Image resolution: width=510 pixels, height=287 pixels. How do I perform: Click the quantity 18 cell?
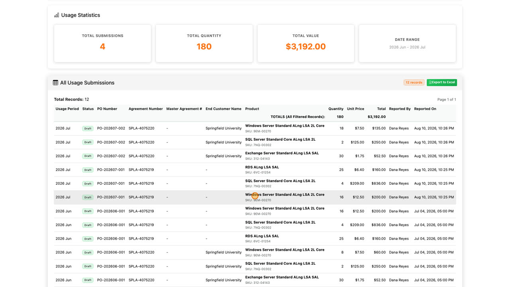(341, 128)
